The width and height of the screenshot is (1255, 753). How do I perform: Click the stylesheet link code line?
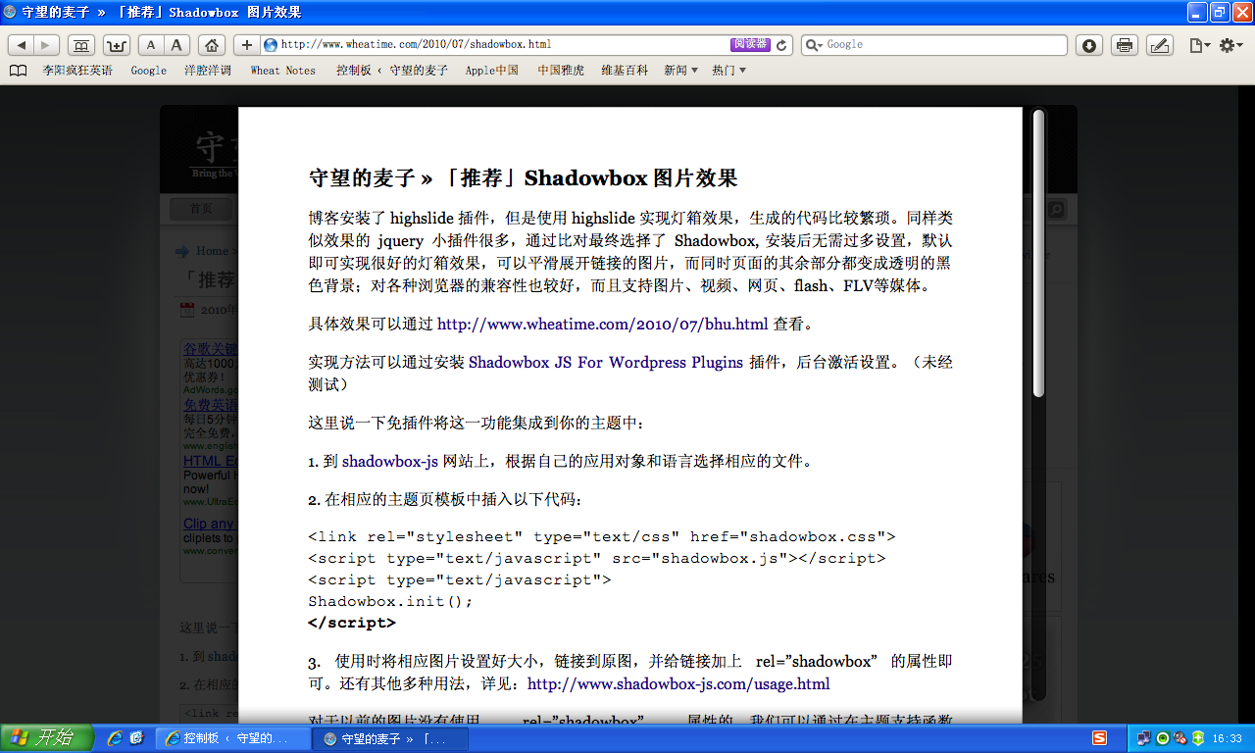tap(602, 536)
